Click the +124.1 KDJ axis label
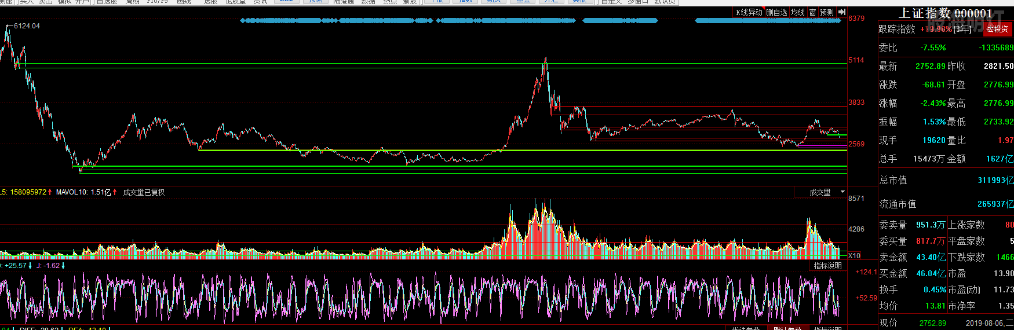 (866, 272)
